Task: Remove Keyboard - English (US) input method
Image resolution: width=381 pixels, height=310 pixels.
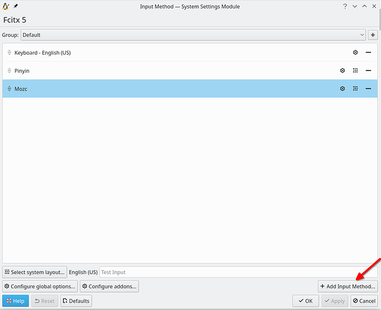Action: pyautogui.click(x=368, y=53)
